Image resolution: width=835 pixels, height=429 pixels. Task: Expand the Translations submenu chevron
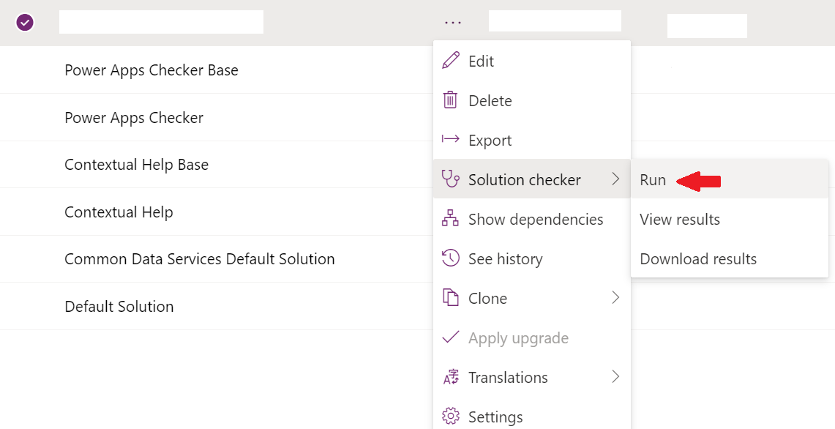[x=615, y=377]
